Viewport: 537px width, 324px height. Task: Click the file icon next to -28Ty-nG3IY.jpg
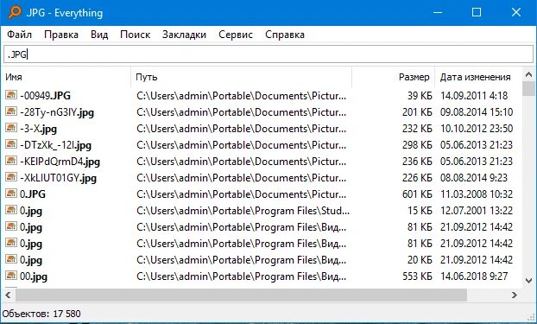[11, 111]
